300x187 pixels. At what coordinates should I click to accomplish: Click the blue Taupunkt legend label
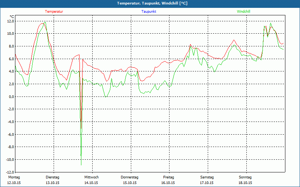click(148, 12)
